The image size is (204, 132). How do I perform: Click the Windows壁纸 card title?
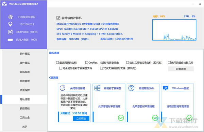tap(181, 88)
